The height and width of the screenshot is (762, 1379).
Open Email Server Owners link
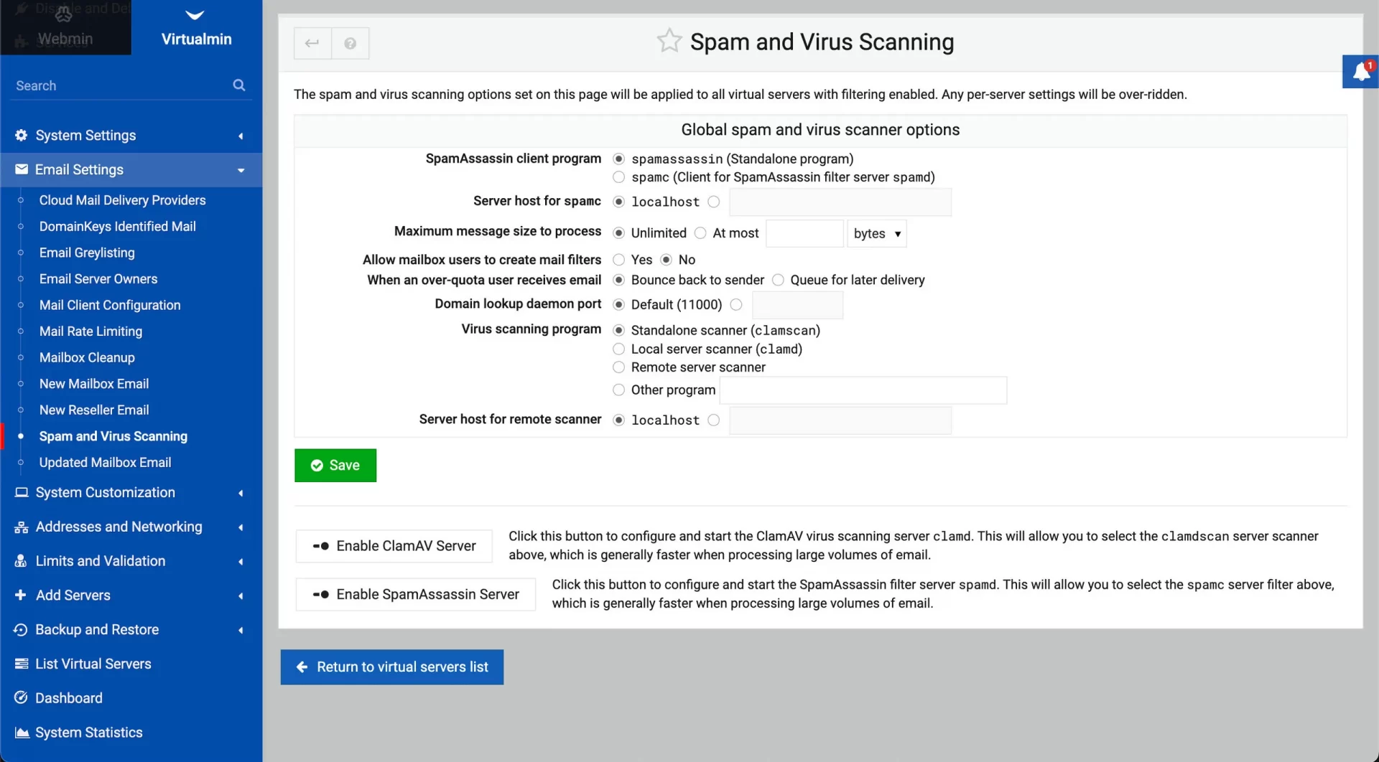[x=98, y=279]
